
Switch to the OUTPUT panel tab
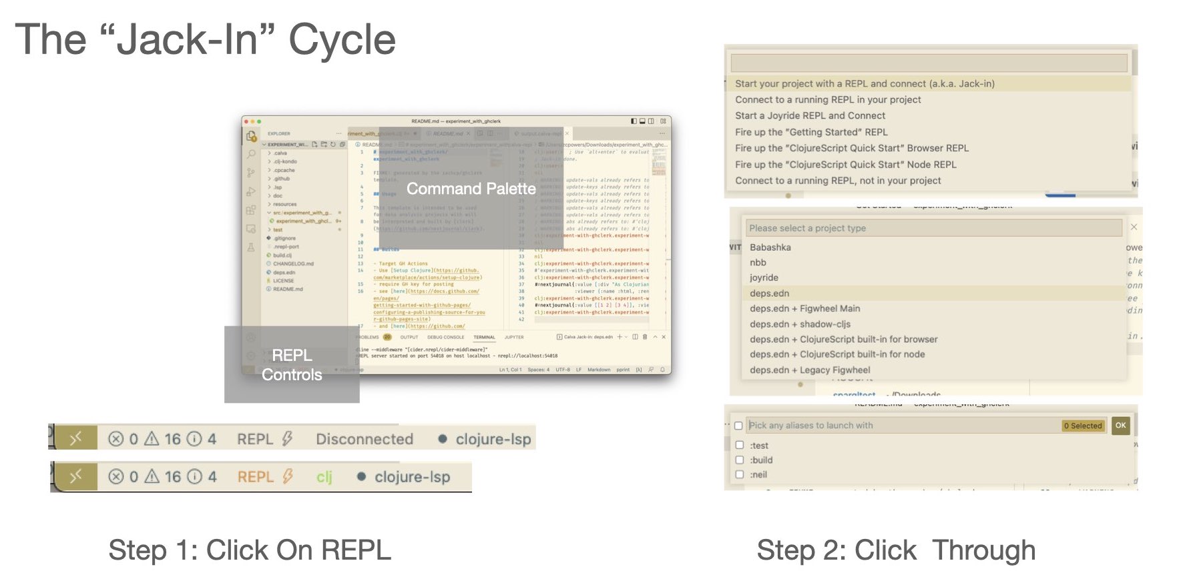[409, 337]
